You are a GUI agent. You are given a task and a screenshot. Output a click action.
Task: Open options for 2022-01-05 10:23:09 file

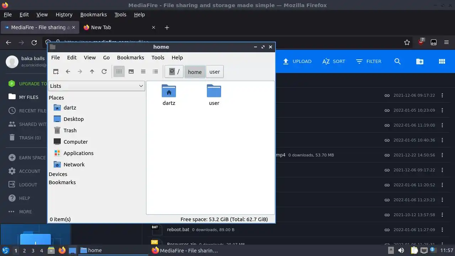(x=442, y=110)
